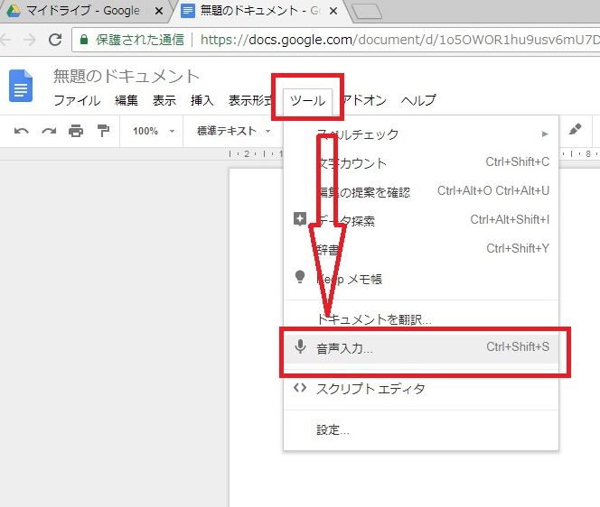The width and height of the screenshot is (600, 507).
Task: Click the ツール menu
Action: pos(307,101)
